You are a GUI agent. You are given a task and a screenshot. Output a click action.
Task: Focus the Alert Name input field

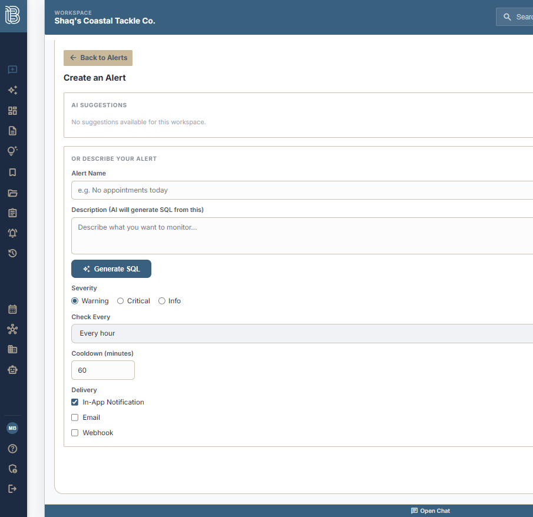pos(302,190)
